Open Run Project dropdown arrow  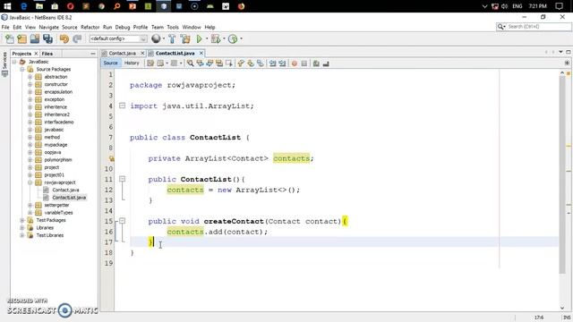[x=207, y=38]
